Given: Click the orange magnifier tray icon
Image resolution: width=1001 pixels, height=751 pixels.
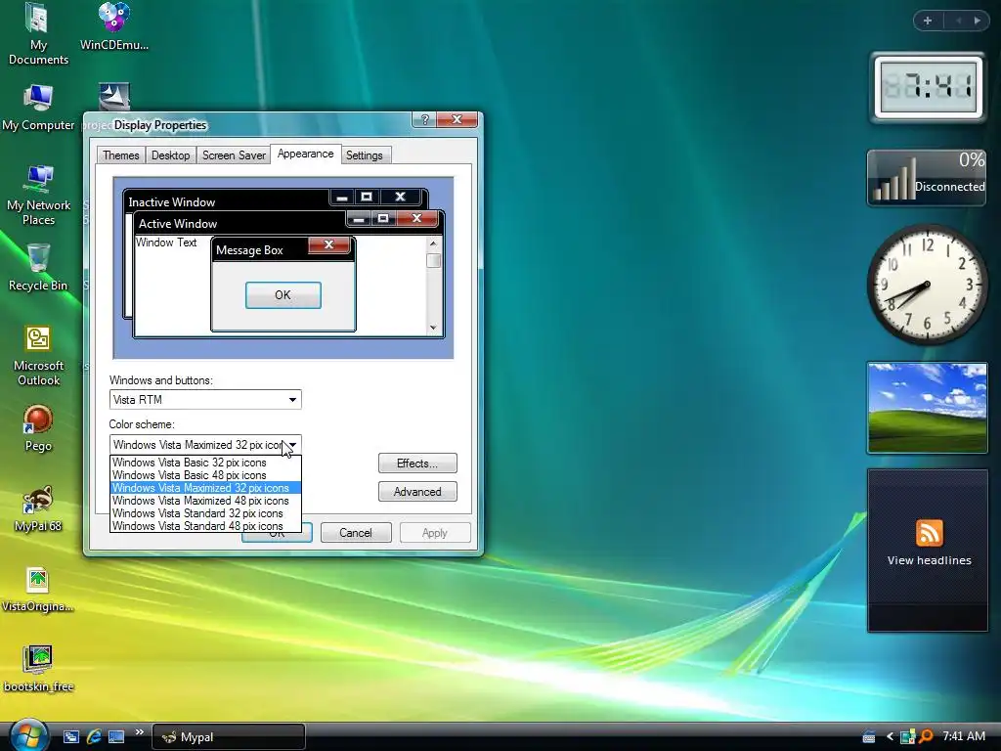Looking at the screenshot, I should 925,737.
